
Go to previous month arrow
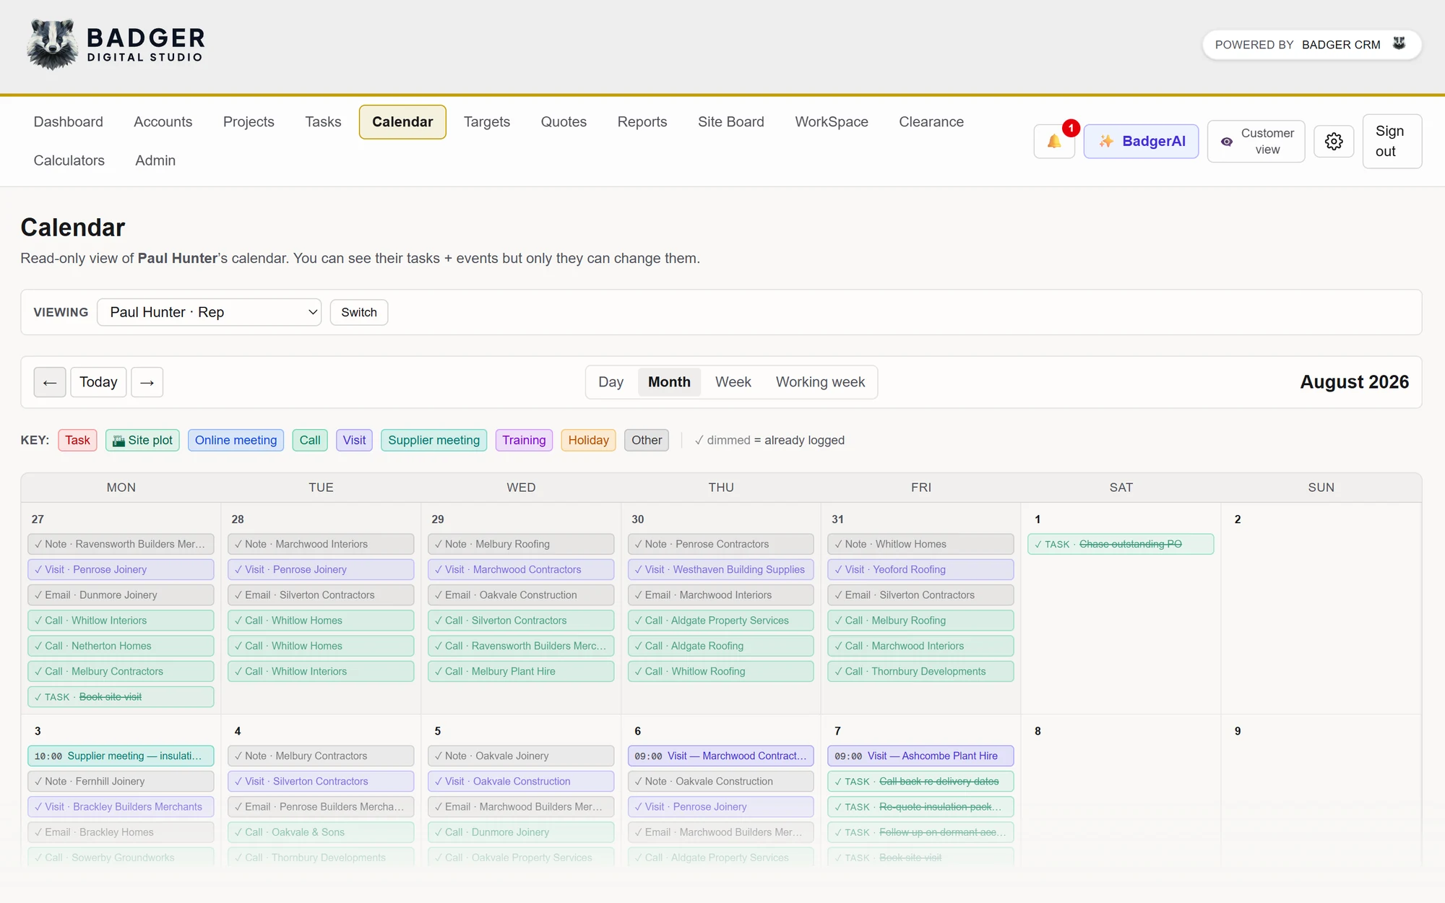(50, 382)
